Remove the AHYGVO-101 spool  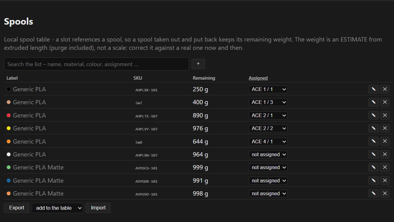click(385, 193)
